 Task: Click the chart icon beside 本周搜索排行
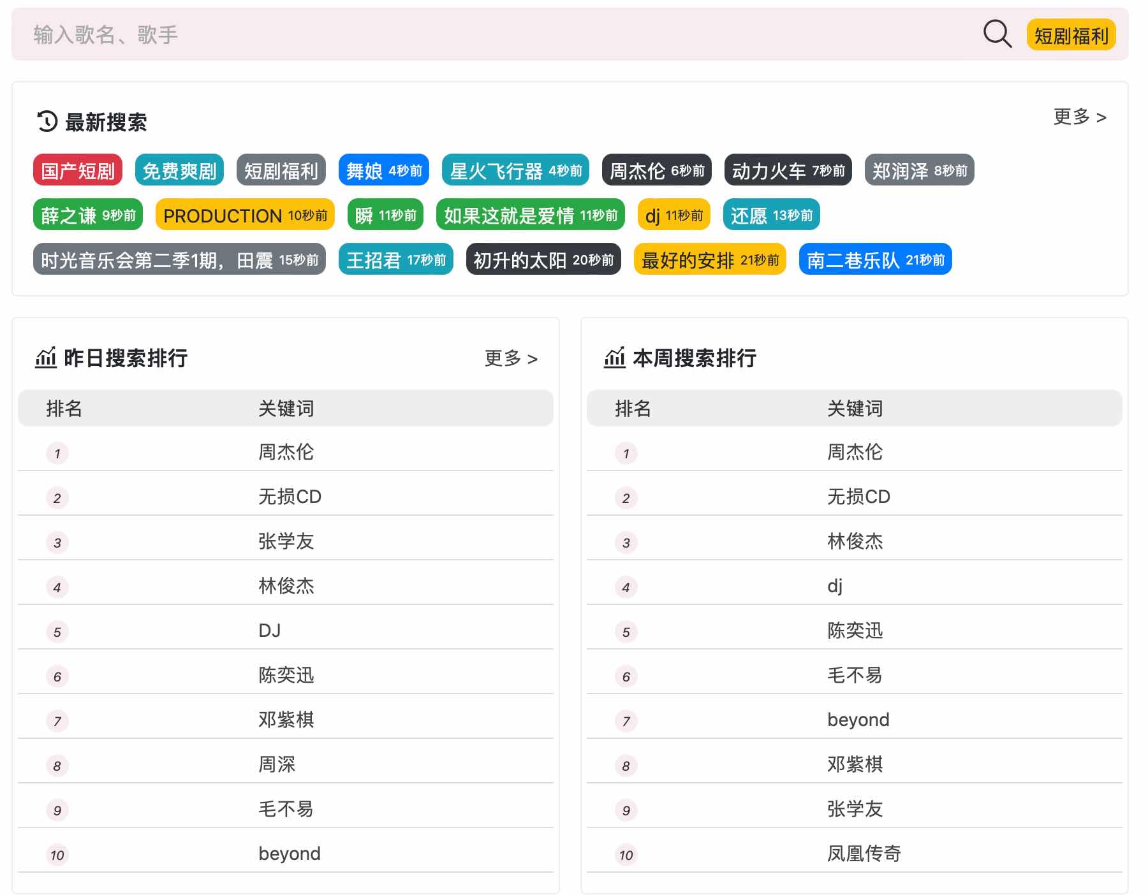[x=615, y=358]
